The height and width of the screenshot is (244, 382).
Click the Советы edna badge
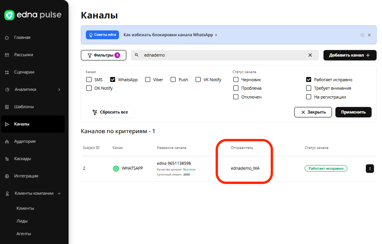(102, 35)
